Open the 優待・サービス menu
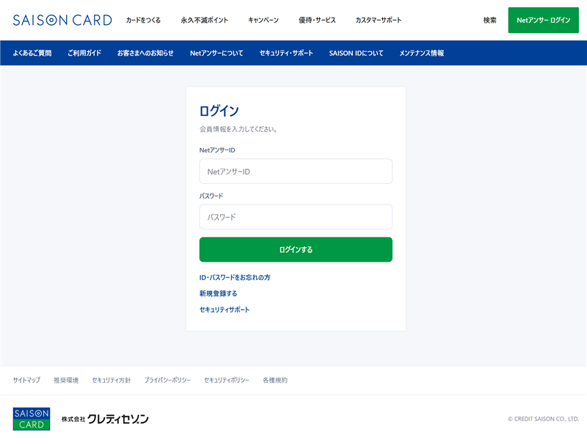The image size is (587, 445). pyautogui.click(x=317, y=21)
